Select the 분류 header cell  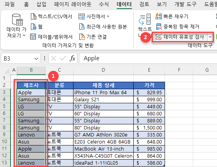point(59,85)
